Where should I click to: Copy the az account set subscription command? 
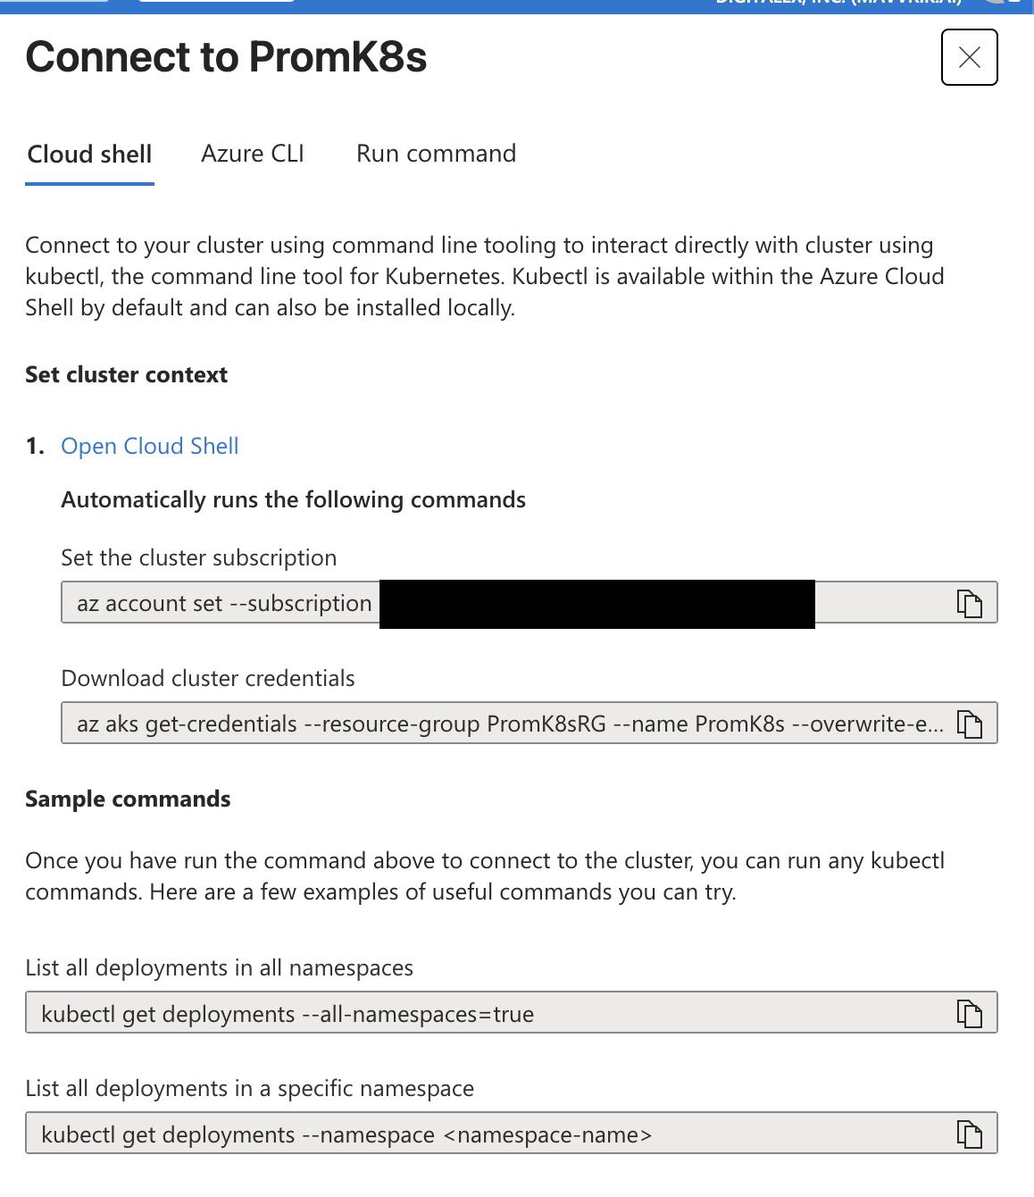[x=969, y=604]
